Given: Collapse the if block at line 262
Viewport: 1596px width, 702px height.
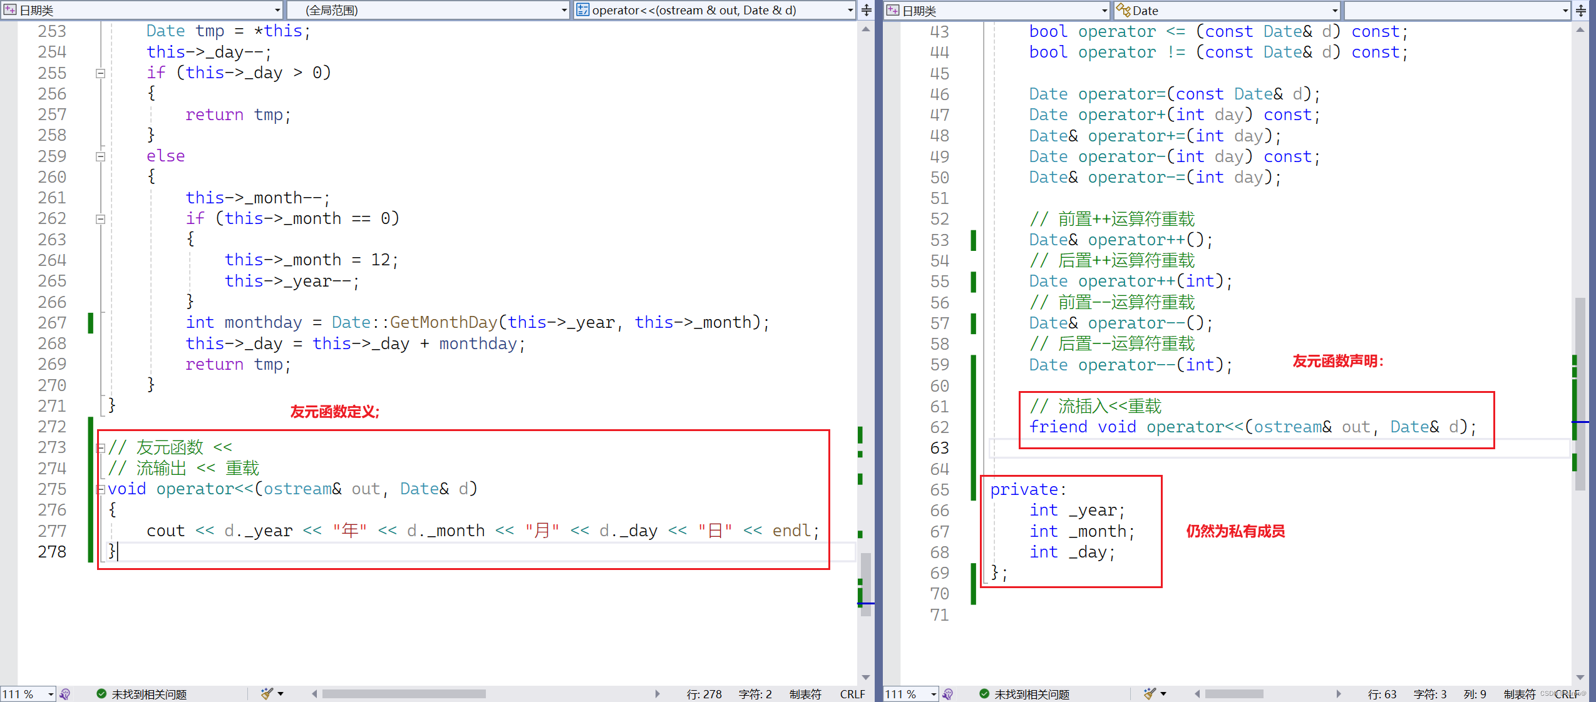Looking at the screenshot, I should coord(100,219).
